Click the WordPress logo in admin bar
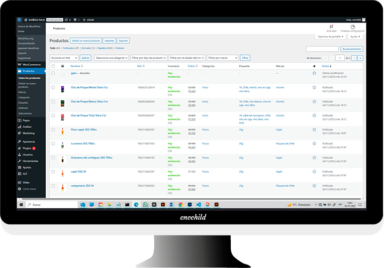Screen dimensions: 384x268 click(20, 19)
